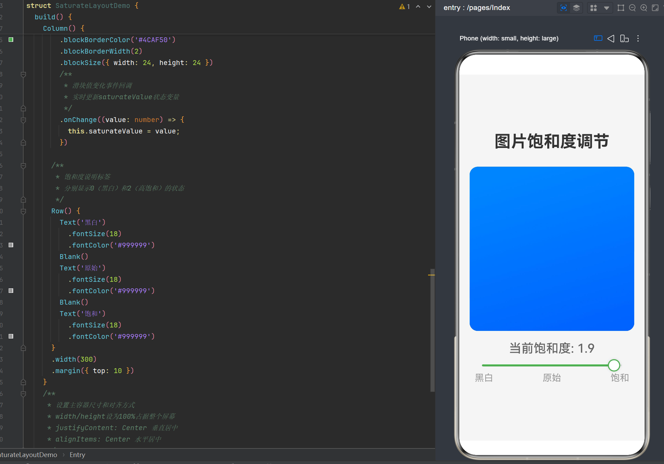Toggle the component layers view icon

[x=576, y=8]
